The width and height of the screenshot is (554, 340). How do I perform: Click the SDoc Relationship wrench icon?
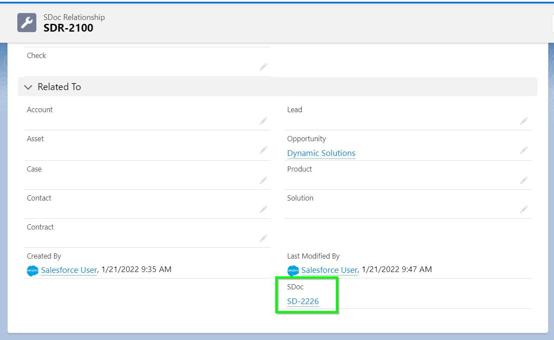pyautogui.click(x=27, y=23)
